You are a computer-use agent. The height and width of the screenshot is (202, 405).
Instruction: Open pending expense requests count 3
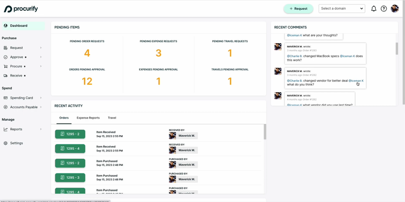click(x=158, y=53)
